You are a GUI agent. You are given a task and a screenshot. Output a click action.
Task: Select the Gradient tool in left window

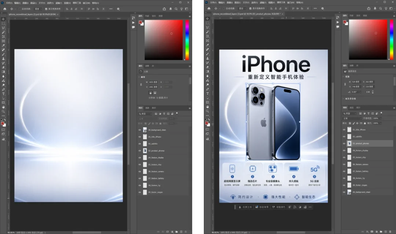click(3, 72)
